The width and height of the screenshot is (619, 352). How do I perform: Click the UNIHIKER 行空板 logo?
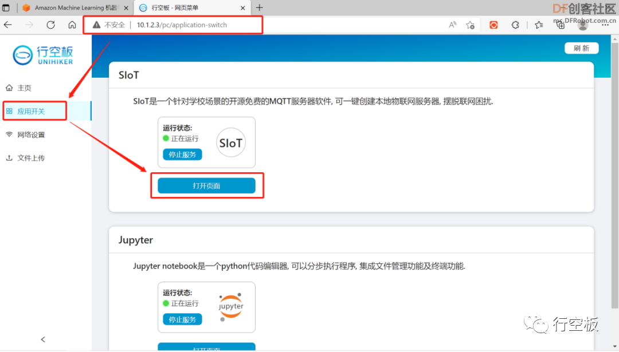[x=43, y=55]
